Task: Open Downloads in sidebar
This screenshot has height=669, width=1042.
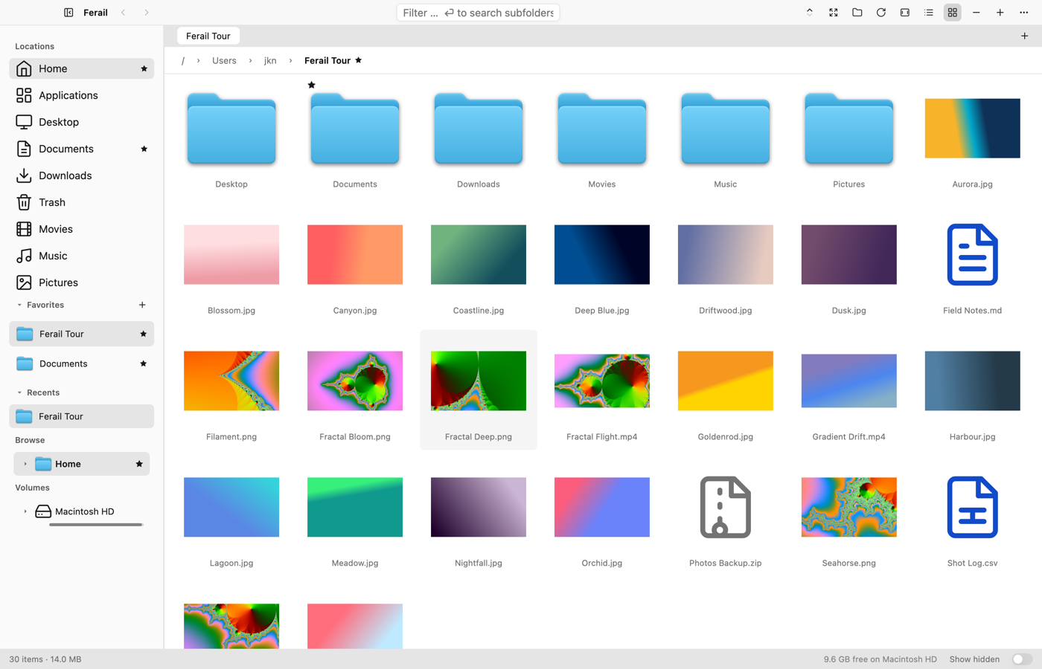Action: pos(82,175)
